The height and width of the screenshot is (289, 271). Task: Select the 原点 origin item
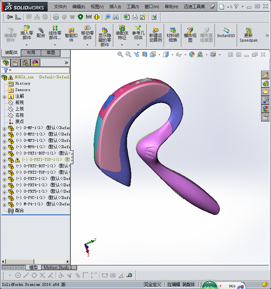19,121
